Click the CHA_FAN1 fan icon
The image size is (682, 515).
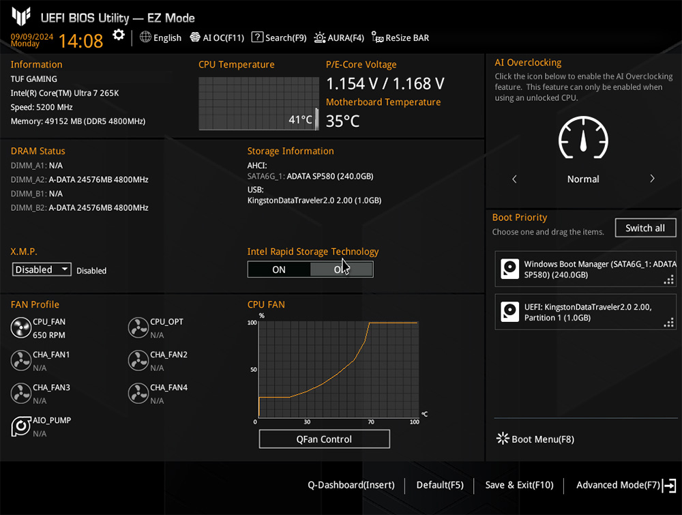21,361
